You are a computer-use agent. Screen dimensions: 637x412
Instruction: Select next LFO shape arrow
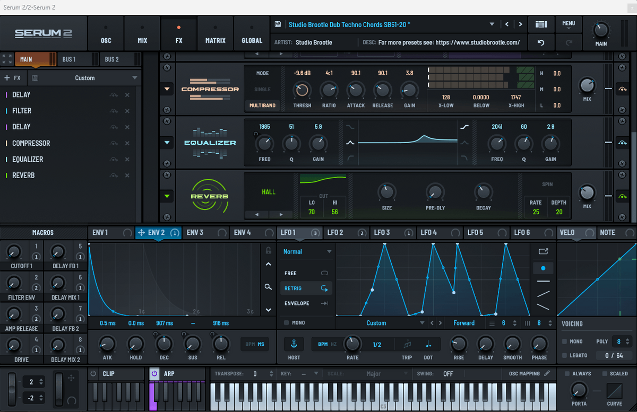click(x=441, y=323)
